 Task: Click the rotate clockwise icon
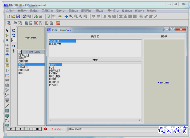(x=14, y=30)
